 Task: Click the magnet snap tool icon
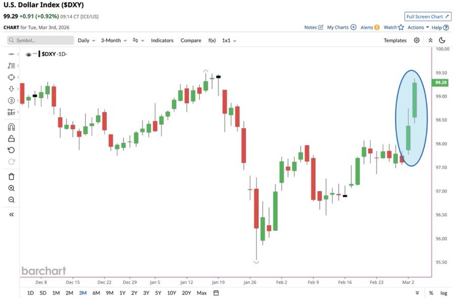[x=11, y=127]
